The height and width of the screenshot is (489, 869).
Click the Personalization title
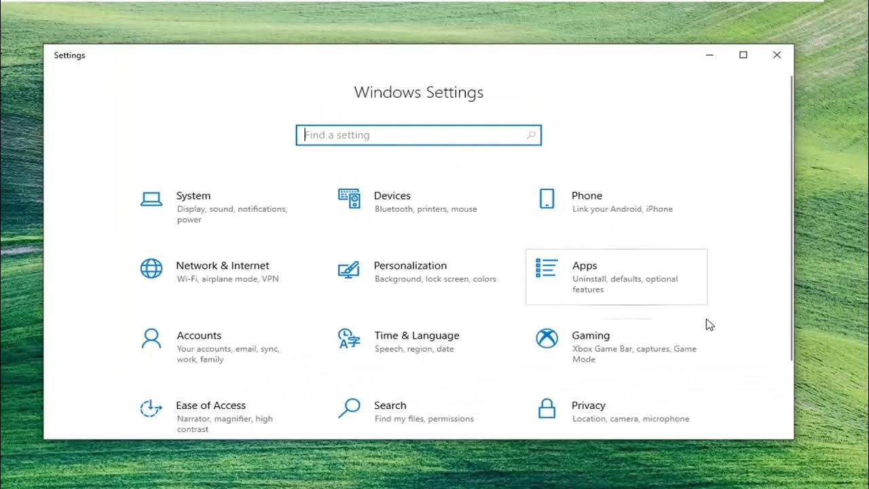pos(410,266)
